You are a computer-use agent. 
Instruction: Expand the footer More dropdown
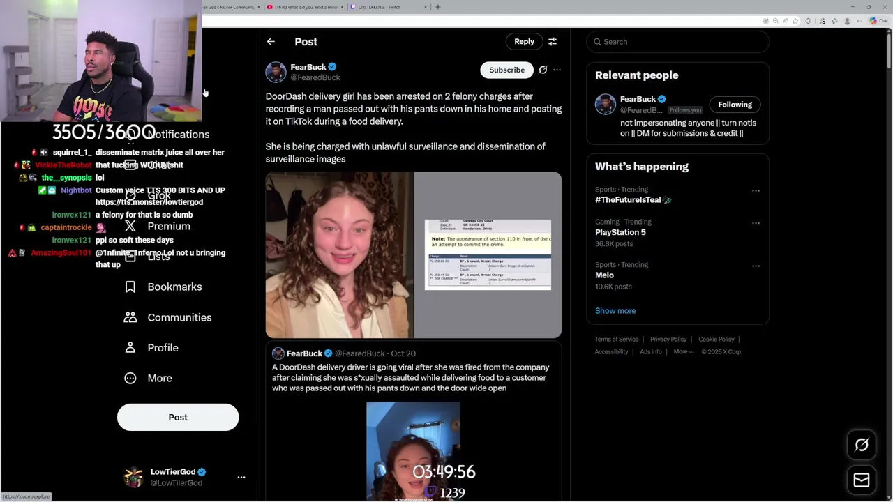pyautogui.click(x=684, y=352)
